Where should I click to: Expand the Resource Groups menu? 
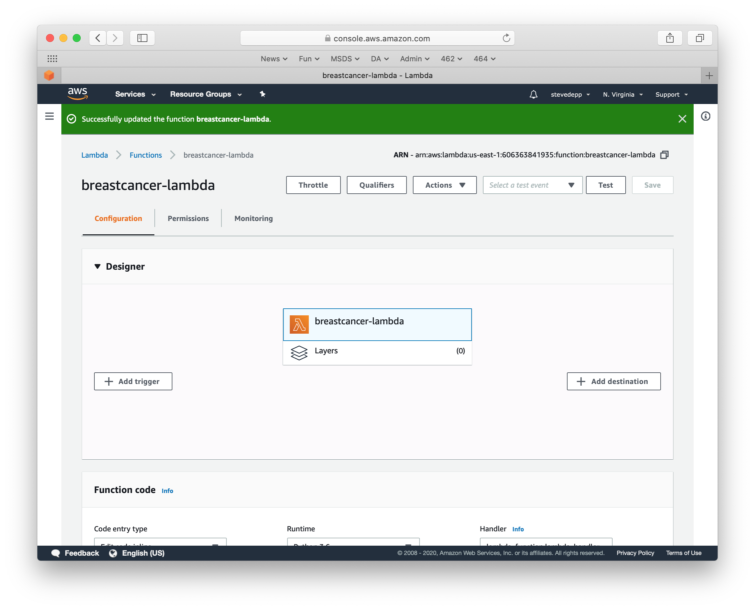point(206,94)
